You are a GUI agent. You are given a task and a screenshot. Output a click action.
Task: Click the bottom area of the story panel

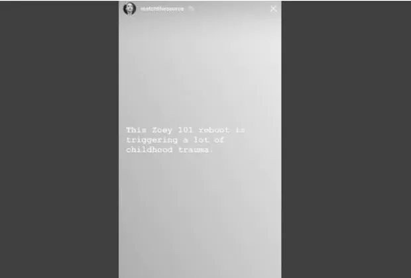coord(200,261)
